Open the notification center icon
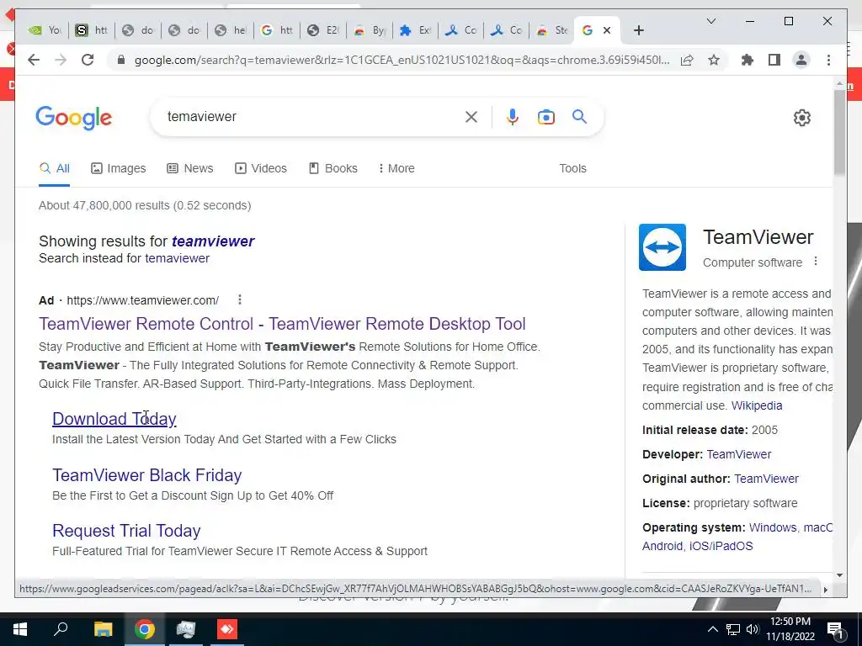Image resolution: width=862 pixels, height=646 pixels. tap(835, 629)
